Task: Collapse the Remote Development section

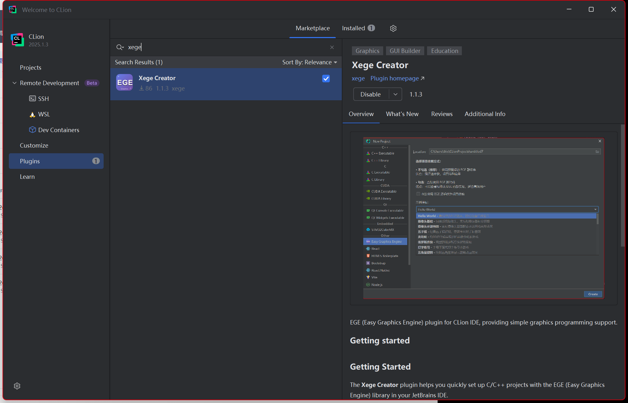Action: point(15,83)
